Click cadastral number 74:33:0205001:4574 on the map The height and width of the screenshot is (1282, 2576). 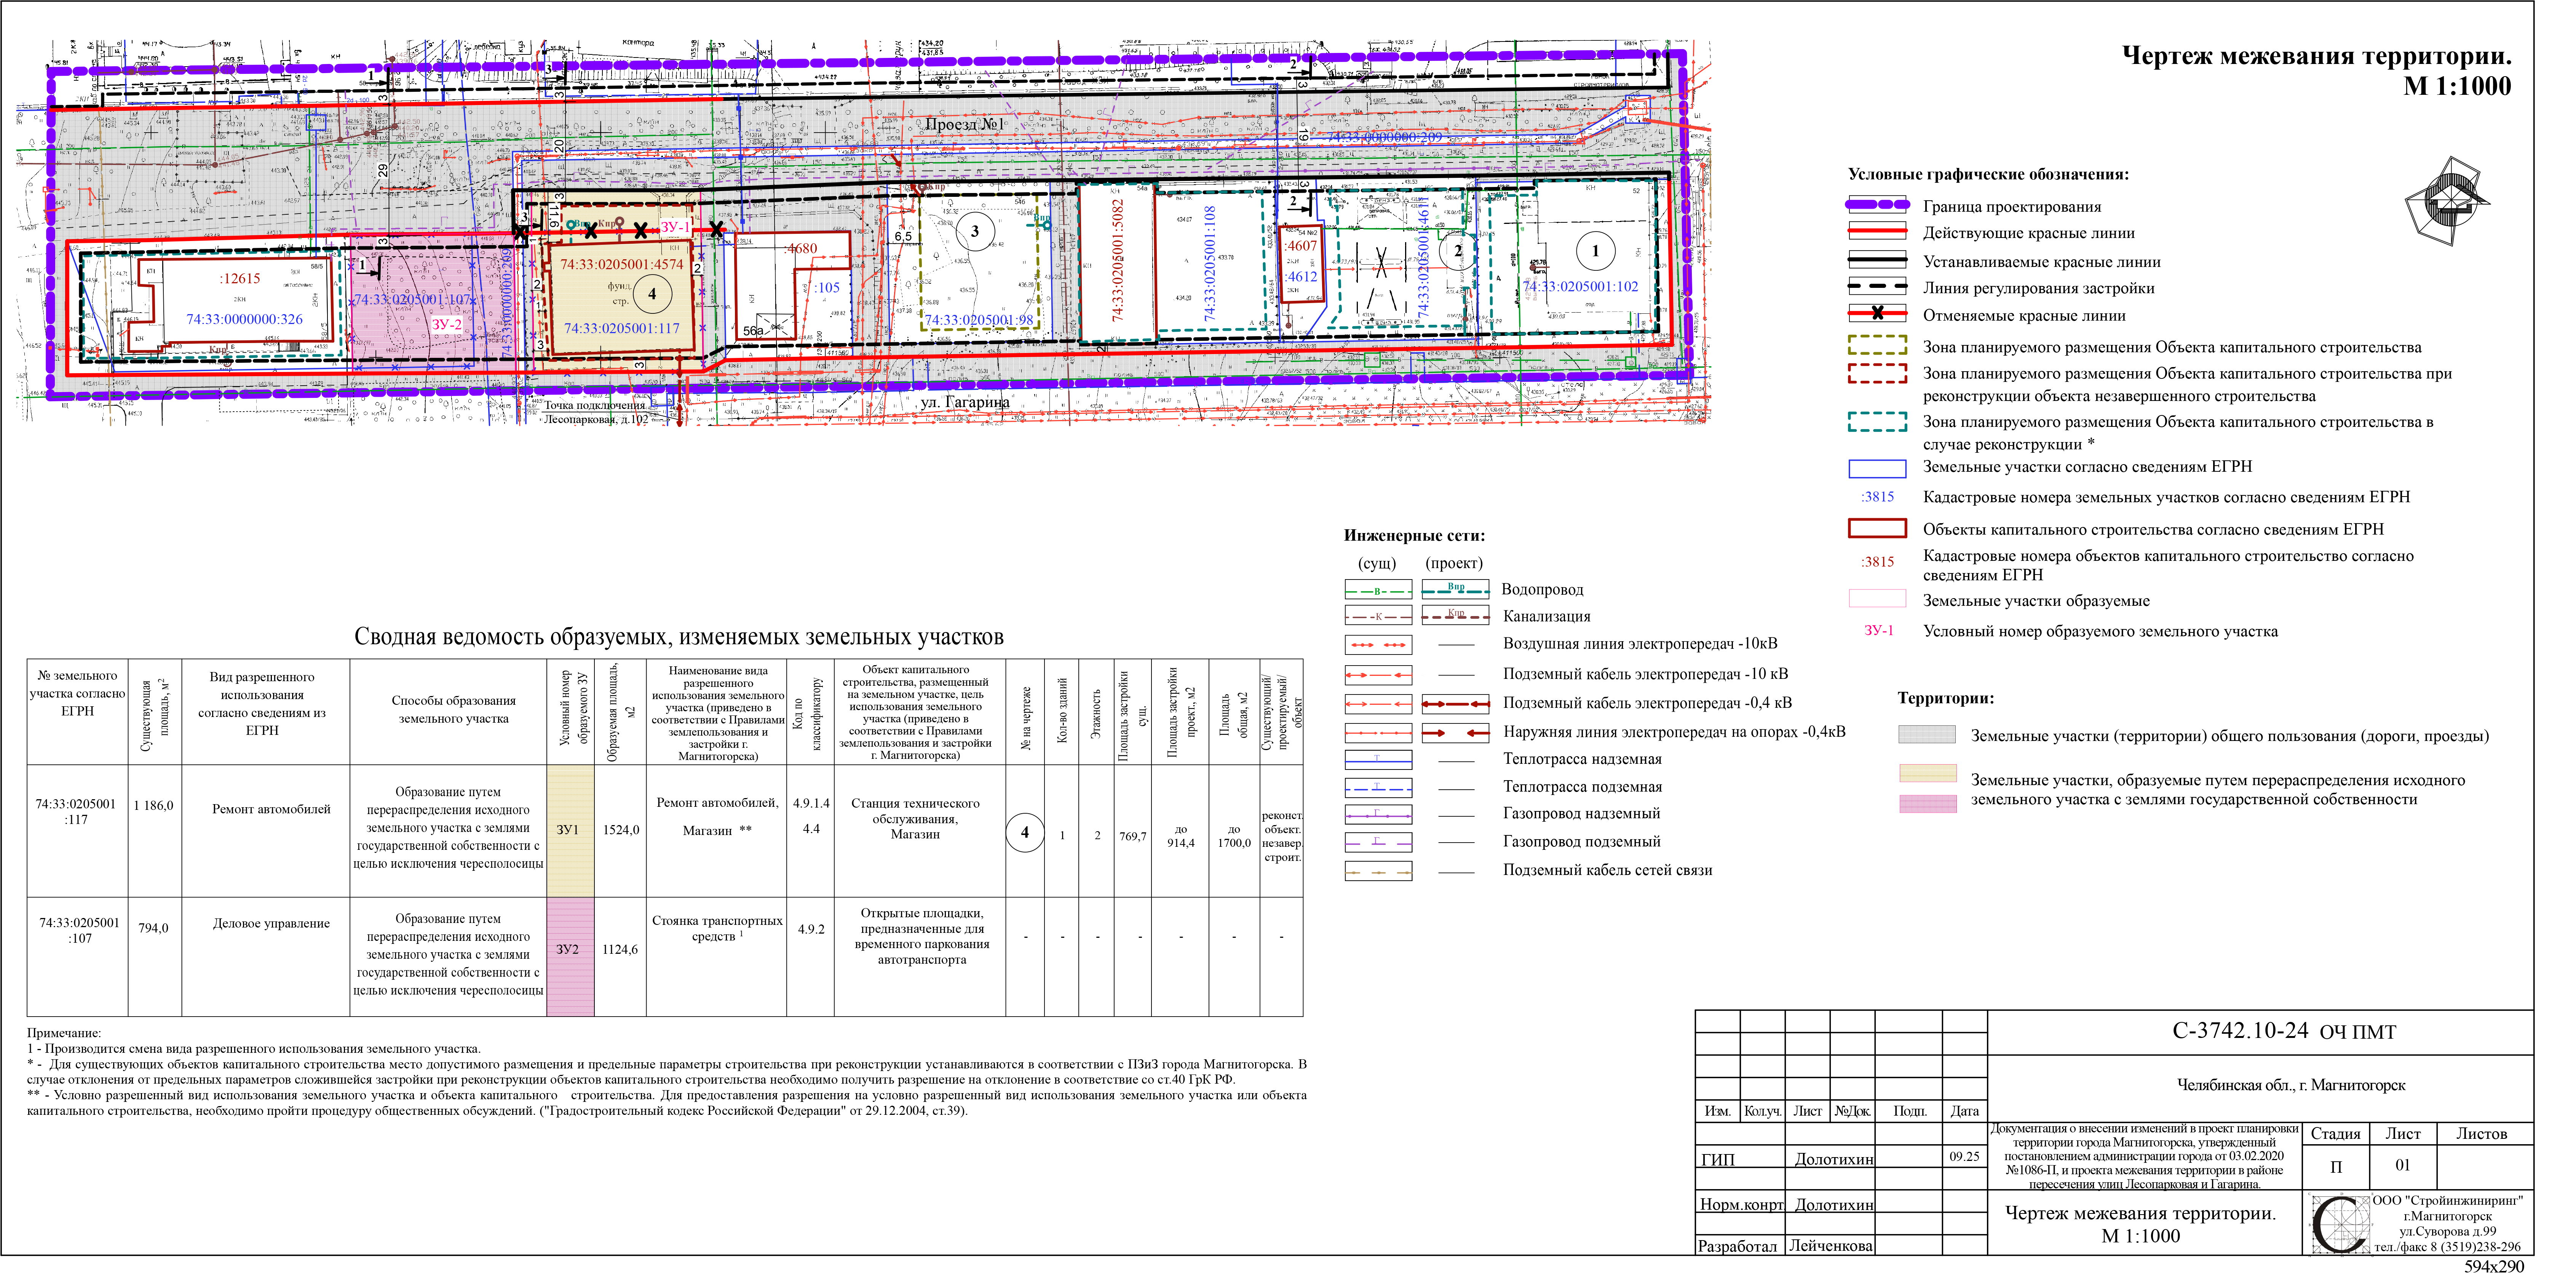[x=621, y=265]
